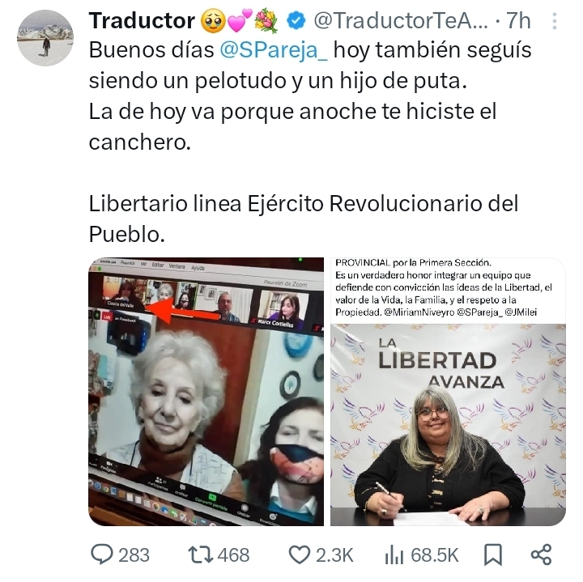583x582 pixels.
Task: Click the 68.5K views count
Action: [x=434, y=554]
